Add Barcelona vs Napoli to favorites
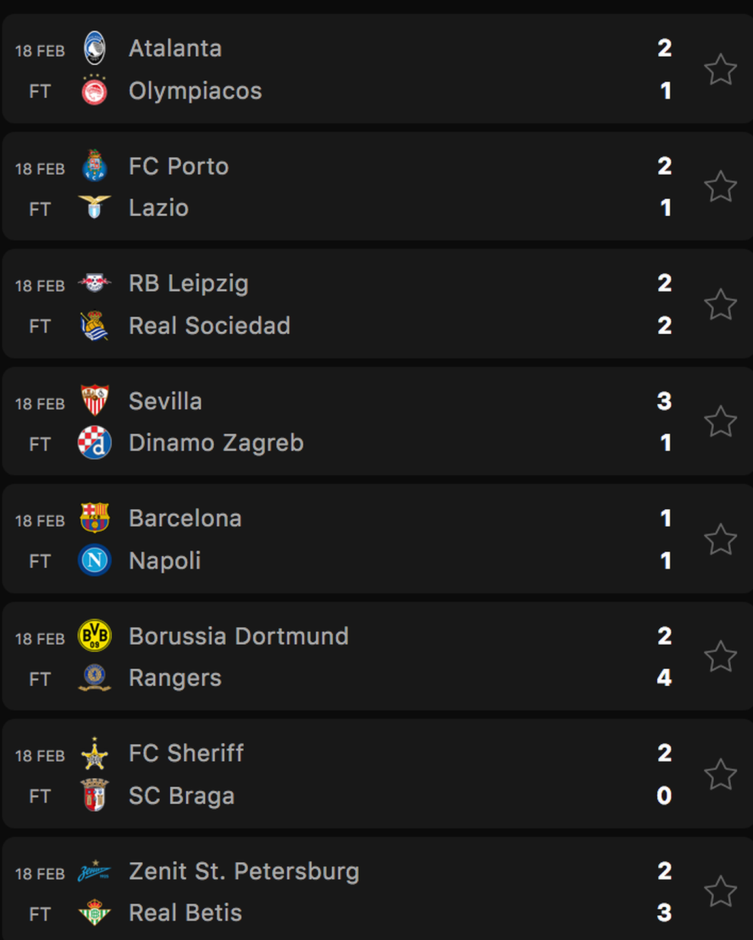The image size is (753, 940). (x=720, y=539)
